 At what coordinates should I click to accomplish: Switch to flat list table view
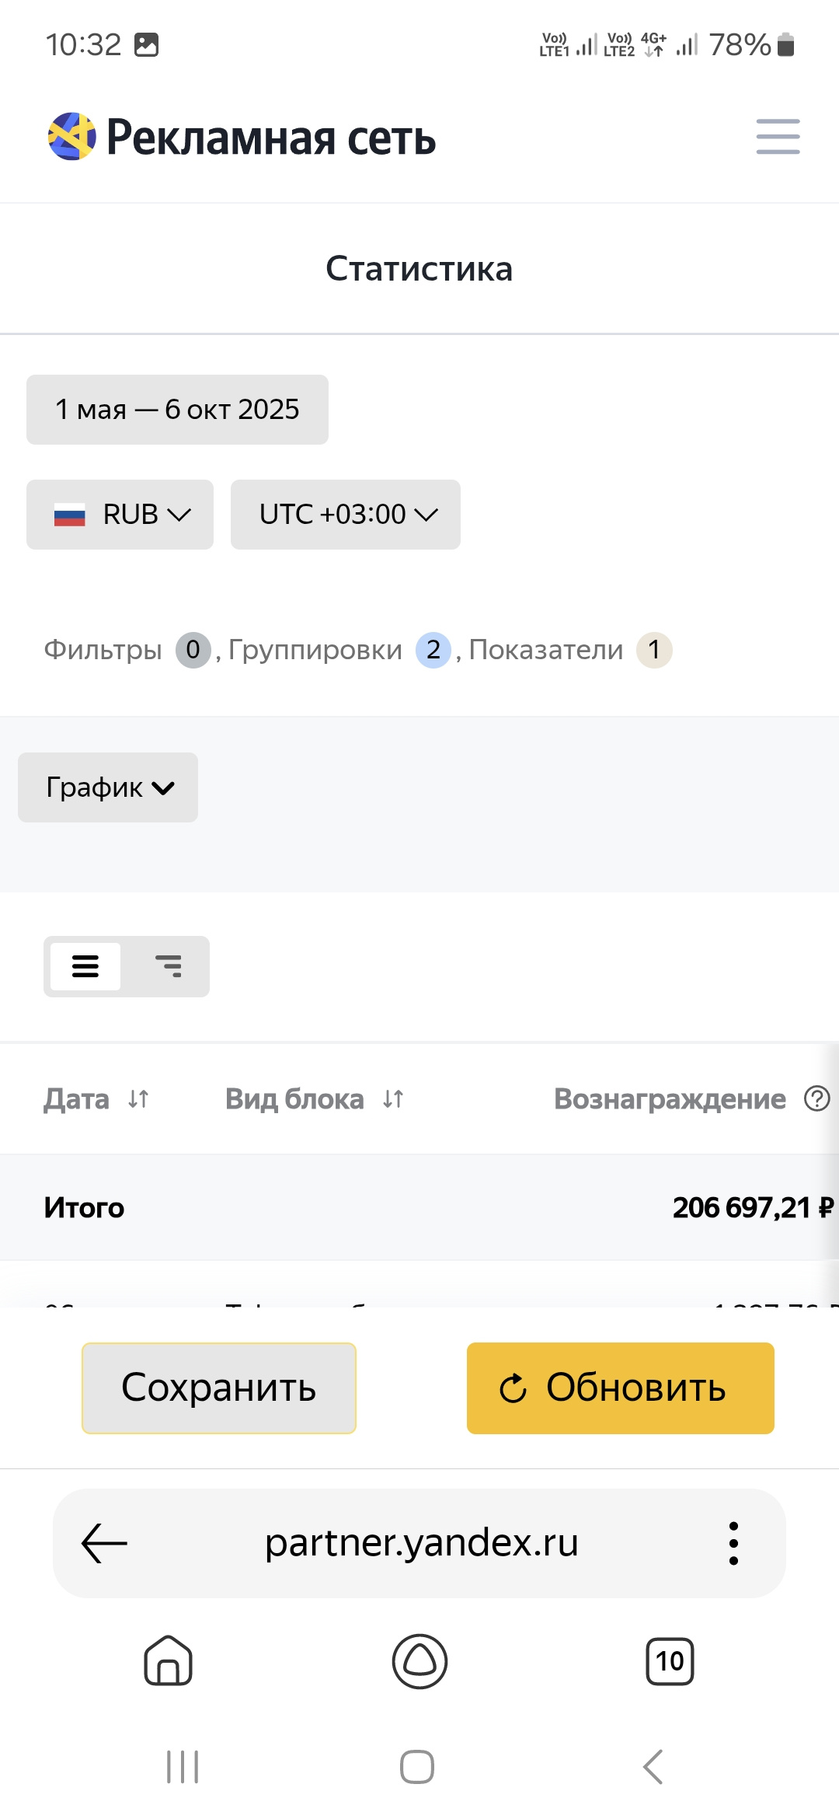85,966
